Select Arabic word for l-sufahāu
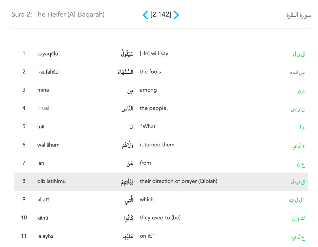 pyautogui.click(x=126, y=72)
